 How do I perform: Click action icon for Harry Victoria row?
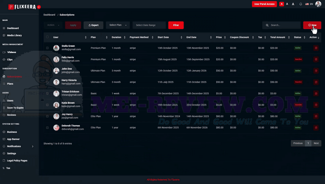point(316,82)
